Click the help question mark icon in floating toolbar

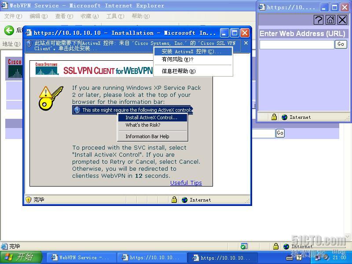318,20
